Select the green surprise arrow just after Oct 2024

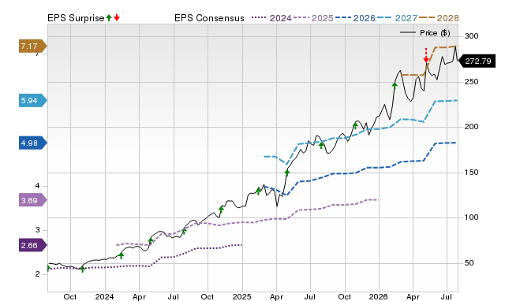point(221,210)
